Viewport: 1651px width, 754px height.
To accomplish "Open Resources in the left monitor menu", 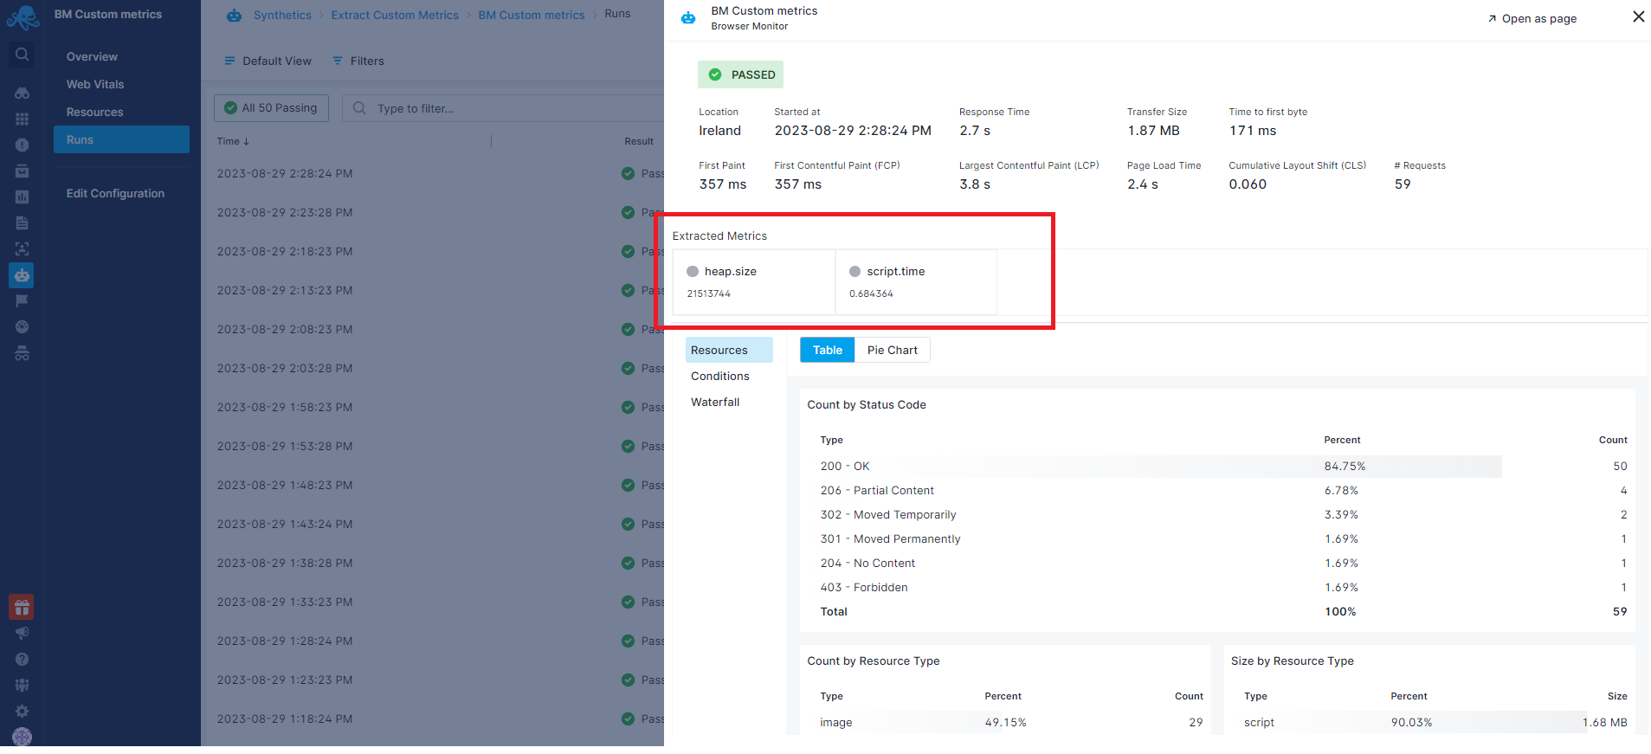I will (x=94, y=112).
